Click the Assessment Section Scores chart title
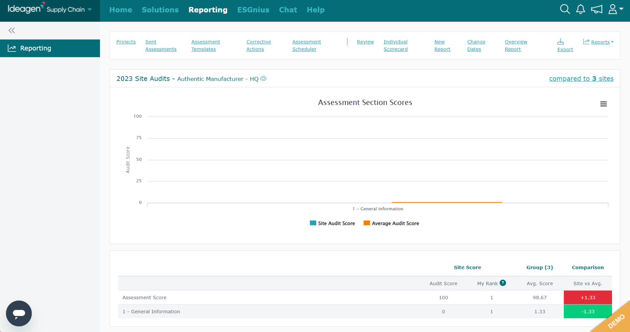Viewport: 630px width, 332px height. (x=365, y=102)
